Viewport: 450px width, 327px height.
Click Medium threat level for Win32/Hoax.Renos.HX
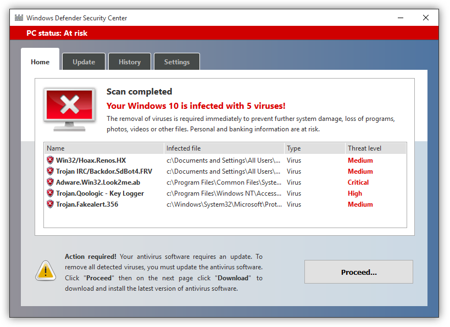[x=360, y=160]
